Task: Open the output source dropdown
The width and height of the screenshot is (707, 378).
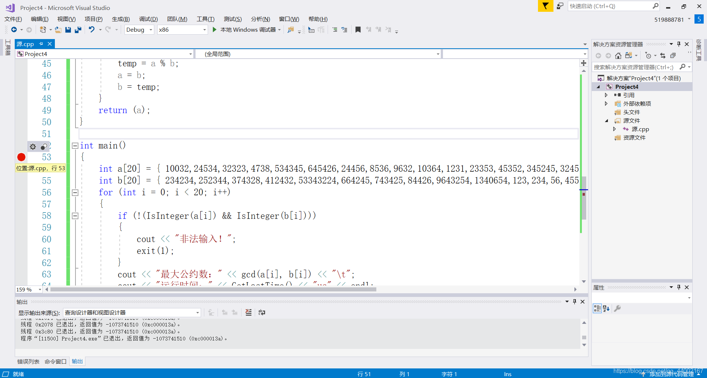Action: tap(132, 312)
